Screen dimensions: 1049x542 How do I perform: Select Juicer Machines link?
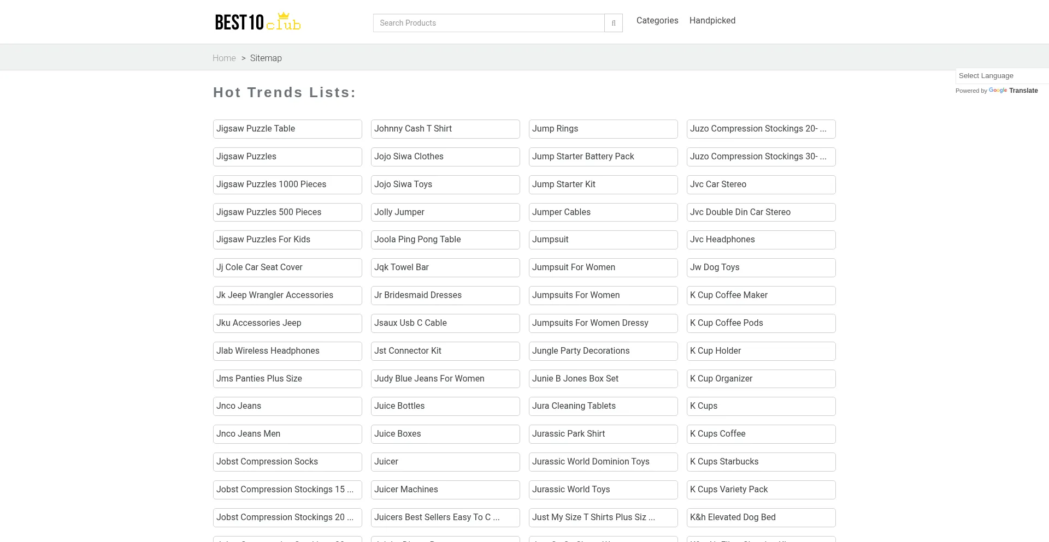click(x=445, y=490)
